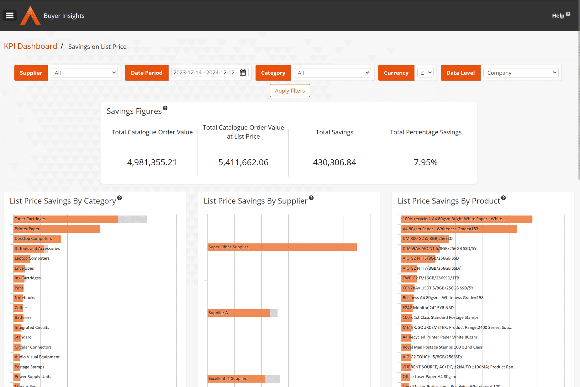Click the Supplier A chart bar
The width and height of the screenshot is (580, 387).
(239, 313)
